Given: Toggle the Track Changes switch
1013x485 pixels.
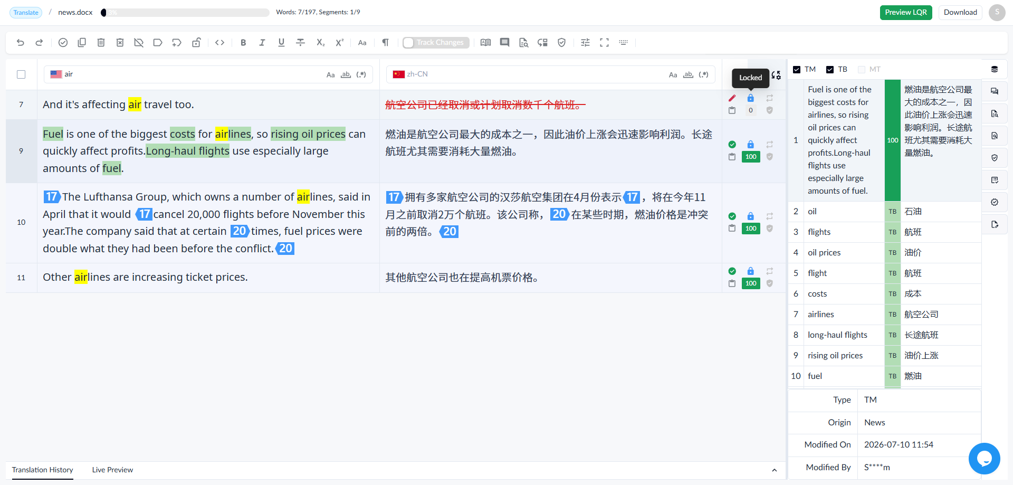Looking at the screenshot, I should 435,43.
